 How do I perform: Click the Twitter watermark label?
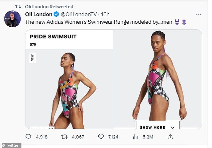[x=11, y=145]
